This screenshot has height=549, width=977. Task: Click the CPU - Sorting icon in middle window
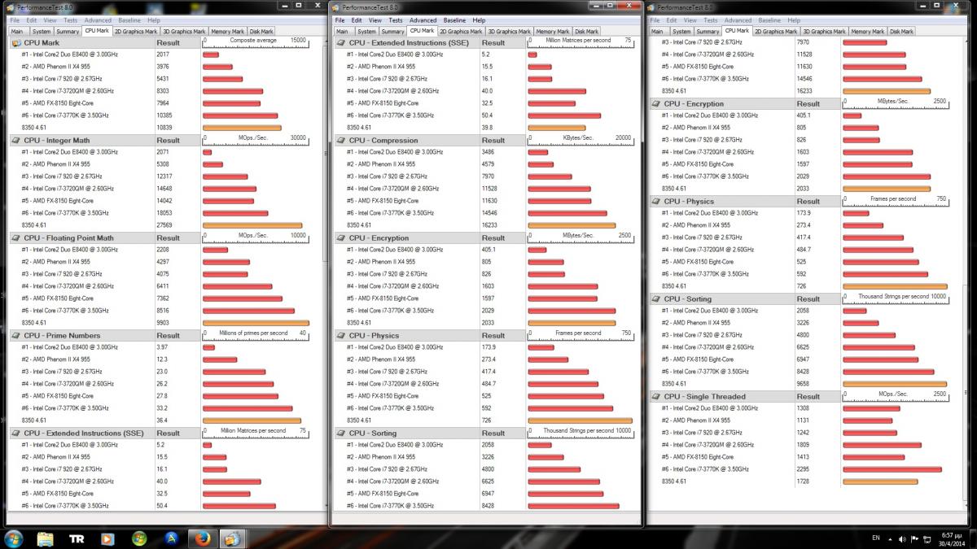pyautogui.click(x=341, y=433)
